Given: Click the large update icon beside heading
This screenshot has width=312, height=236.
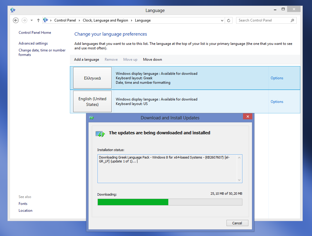Looking at the screenshot, I should click(100, 134).
